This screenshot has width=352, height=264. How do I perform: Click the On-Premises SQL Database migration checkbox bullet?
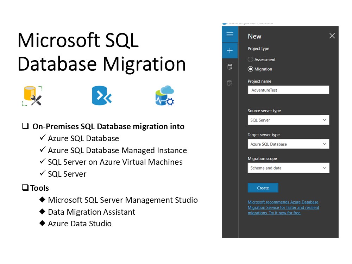point(25,126)
